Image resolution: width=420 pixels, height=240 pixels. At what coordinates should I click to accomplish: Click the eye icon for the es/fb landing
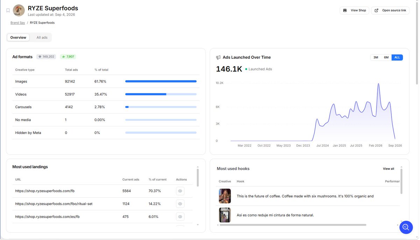180,217
